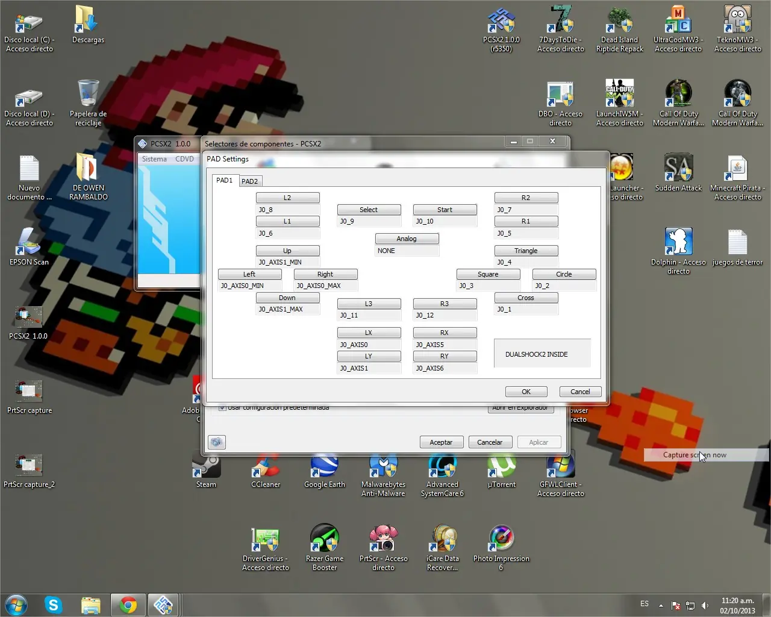Open the UltraCodMW3 desktop shortcut
The height and width of the screenshot is (617, 771).
678,28
